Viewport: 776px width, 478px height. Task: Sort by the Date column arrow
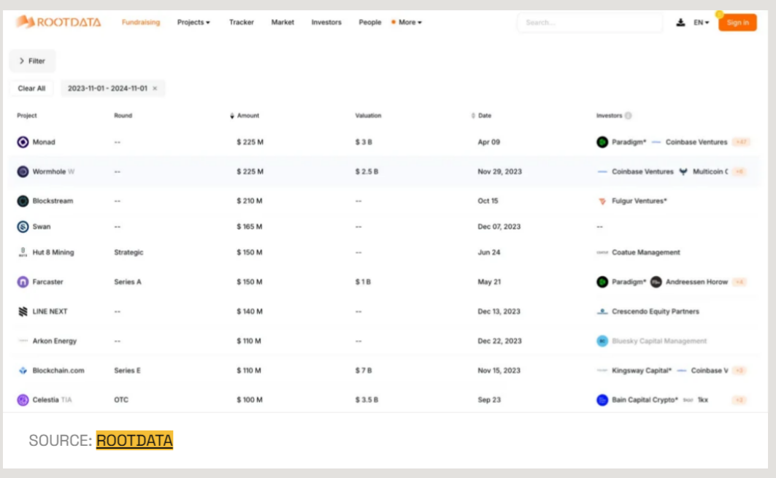(473, 116)
